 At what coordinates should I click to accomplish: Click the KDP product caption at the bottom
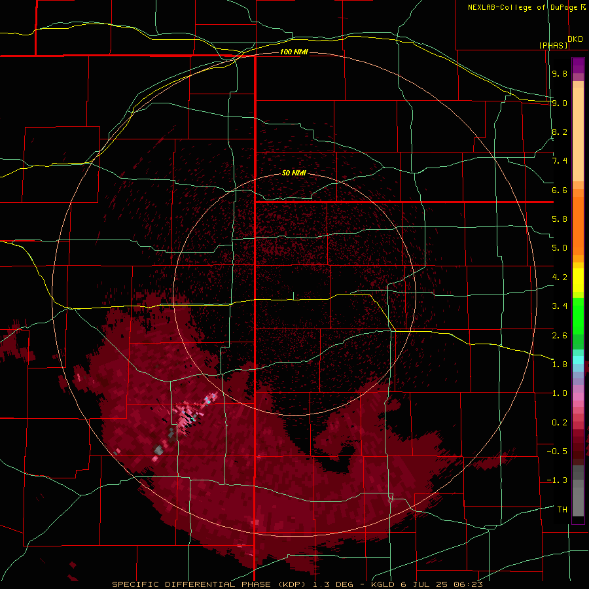pos(297,584)
